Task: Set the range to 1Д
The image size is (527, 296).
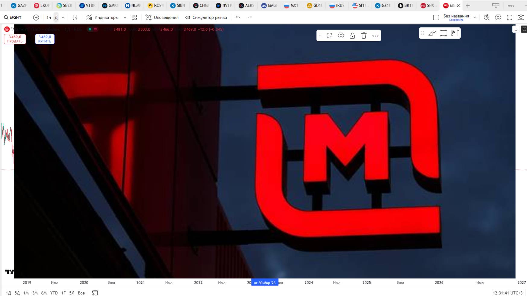Action: tap(8, 293)
